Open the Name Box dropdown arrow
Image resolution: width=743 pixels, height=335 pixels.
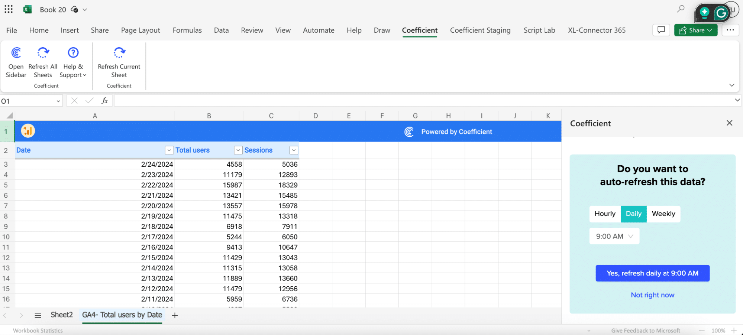58,101
